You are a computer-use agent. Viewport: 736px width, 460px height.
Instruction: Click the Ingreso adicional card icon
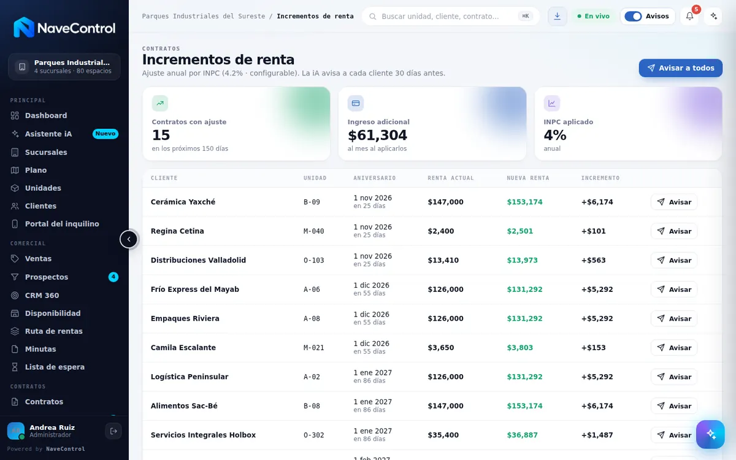click(356, 103)
